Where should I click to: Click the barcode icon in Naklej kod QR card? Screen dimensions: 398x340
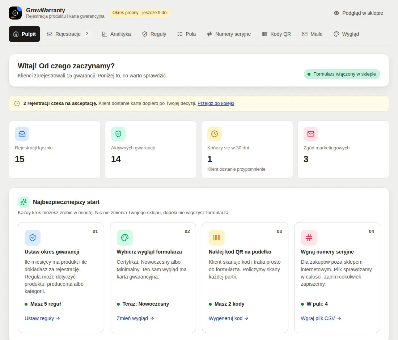coord(217,238)
